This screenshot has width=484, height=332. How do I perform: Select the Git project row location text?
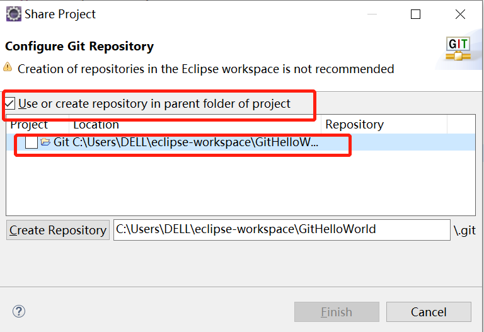pos(195,142)
